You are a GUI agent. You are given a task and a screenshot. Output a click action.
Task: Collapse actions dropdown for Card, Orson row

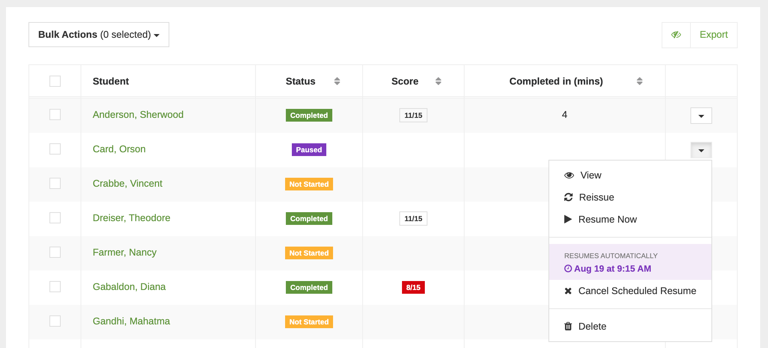point(701,150)
